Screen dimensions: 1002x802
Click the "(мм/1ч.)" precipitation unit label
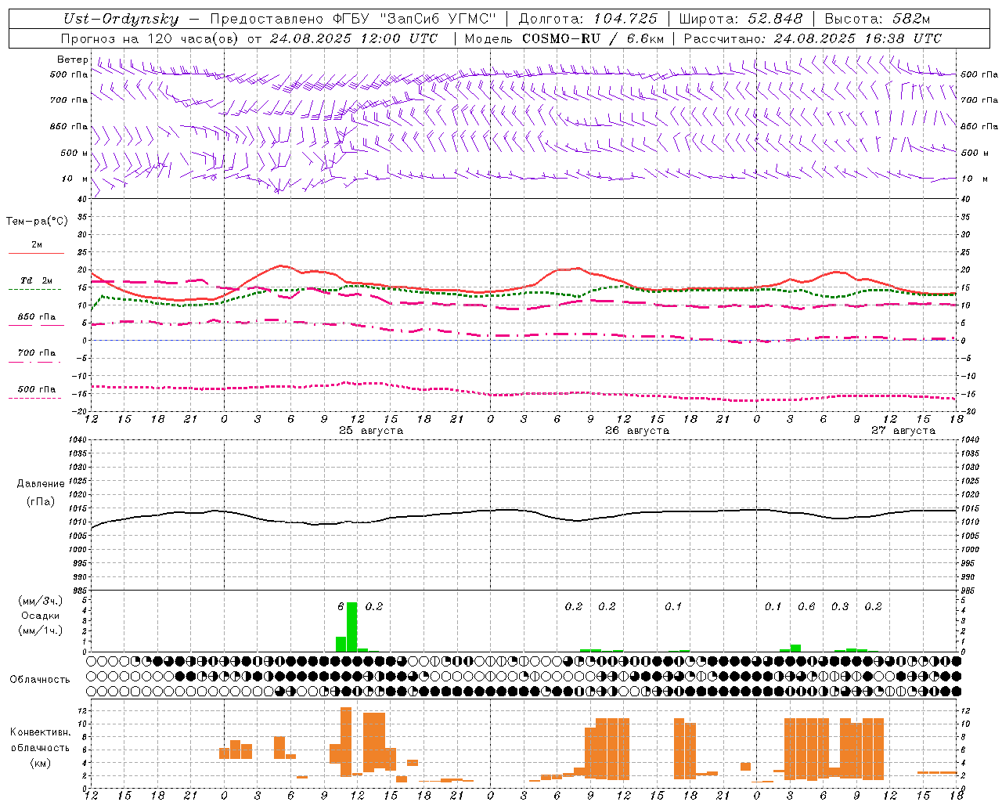click(x=41, y=630)
